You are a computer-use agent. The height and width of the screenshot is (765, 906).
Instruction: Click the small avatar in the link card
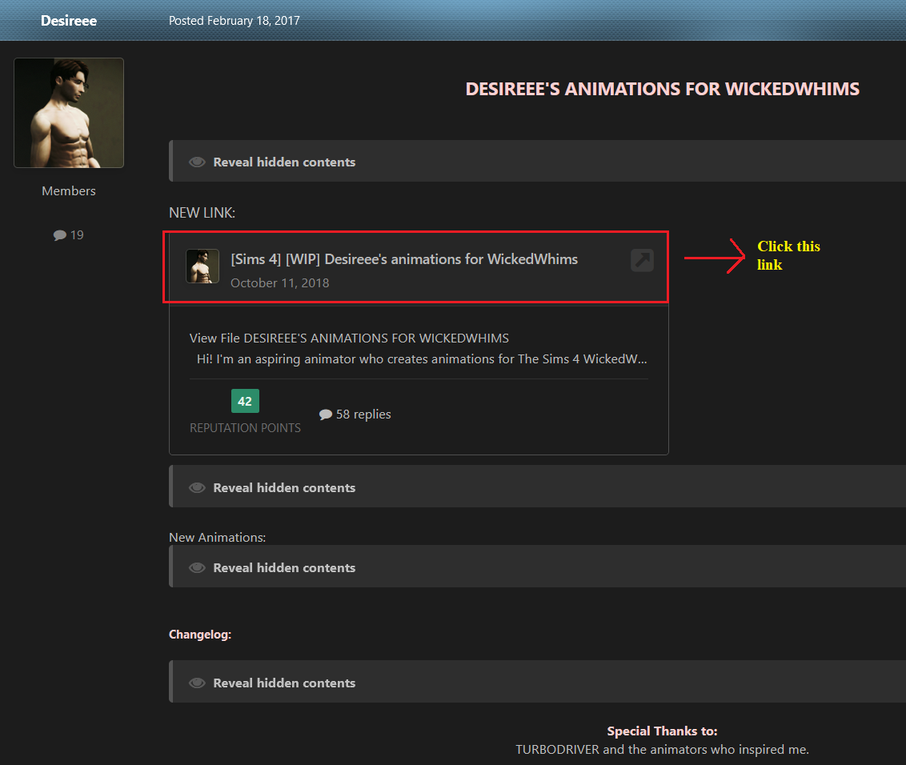[x=202, y=266]
